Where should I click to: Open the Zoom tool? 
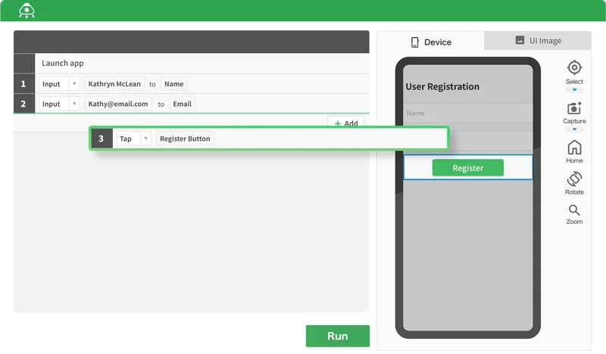click(574, 210)
